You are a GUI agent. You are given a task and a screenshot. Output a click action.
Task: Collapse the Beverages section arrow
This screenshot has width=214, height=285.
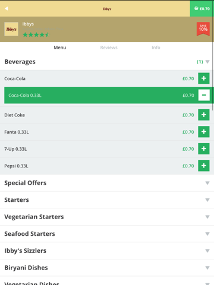click(x=207, y=62)
